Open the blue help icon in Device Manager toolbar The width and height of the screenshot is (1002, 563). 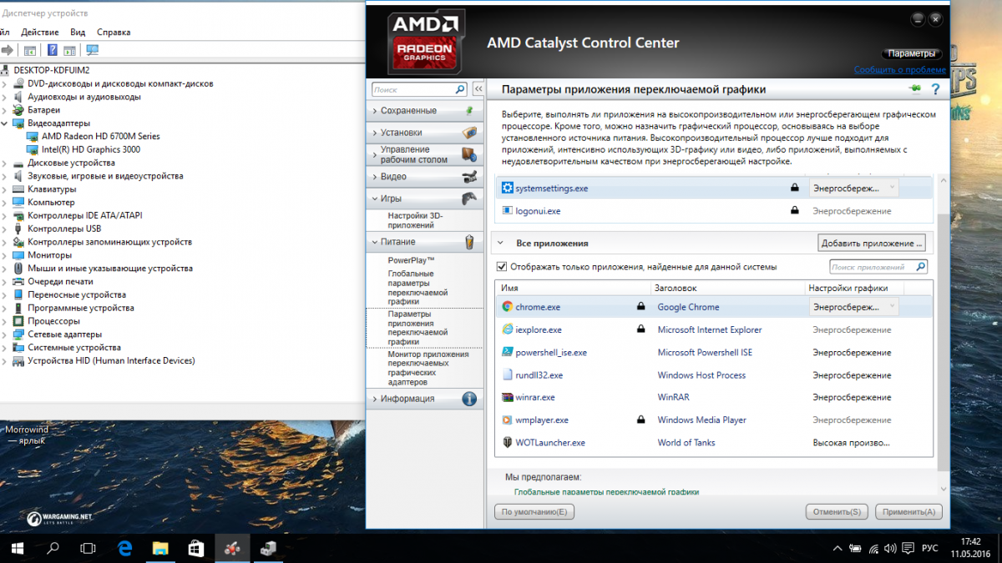53,50
